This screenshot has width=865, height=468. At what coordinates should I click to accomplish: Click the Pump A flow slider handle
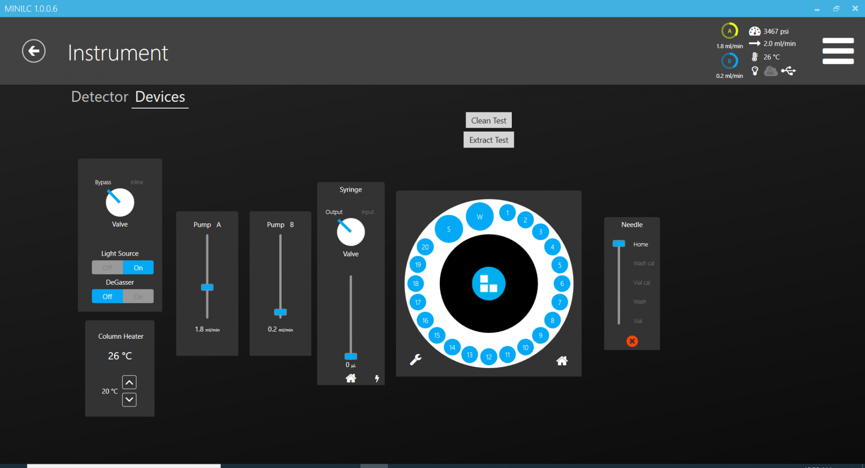coord(207,287)
